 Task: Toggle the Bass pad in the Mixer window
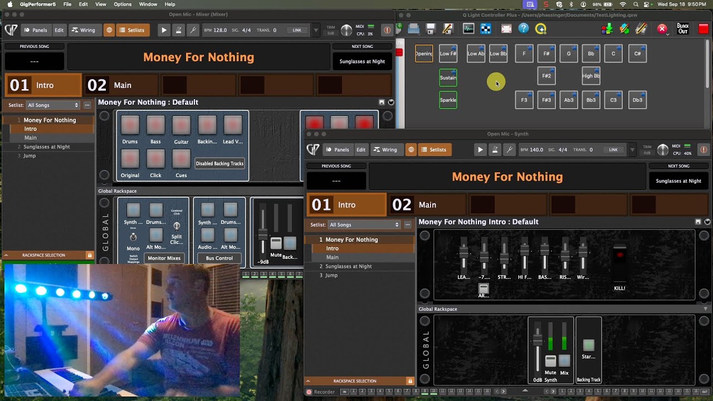[155, 125]
